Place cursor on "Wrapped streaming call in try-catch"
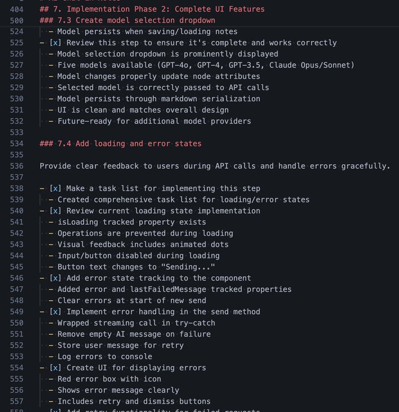Screen dimensions: 399x412 point(136,323)
